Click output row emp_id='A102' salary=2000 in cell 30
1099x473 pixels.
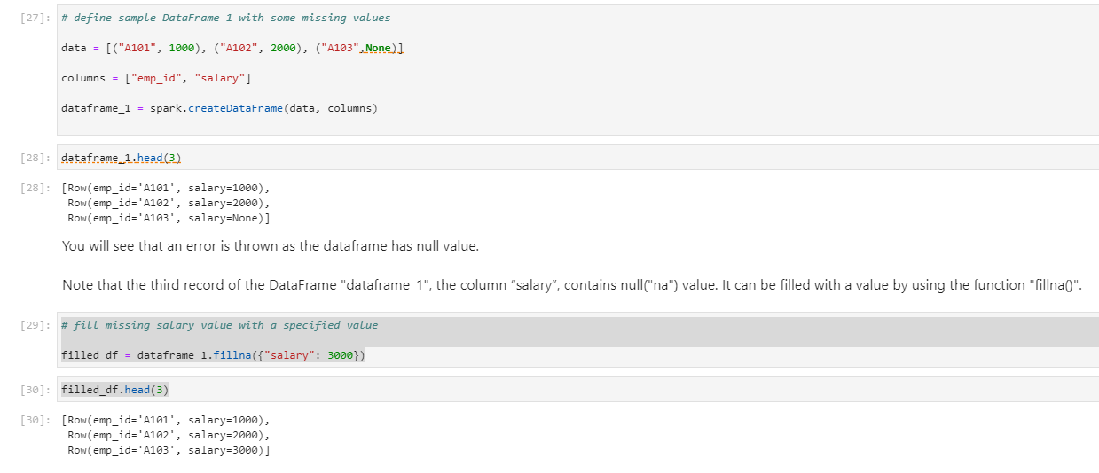[168, 435]
